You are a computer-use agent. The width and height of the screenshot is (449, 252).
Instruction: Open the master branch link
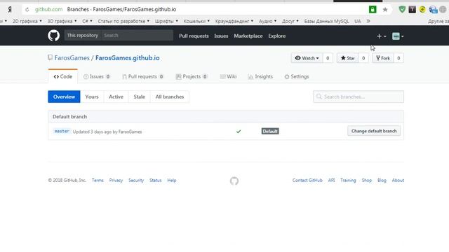coord(62,131)
